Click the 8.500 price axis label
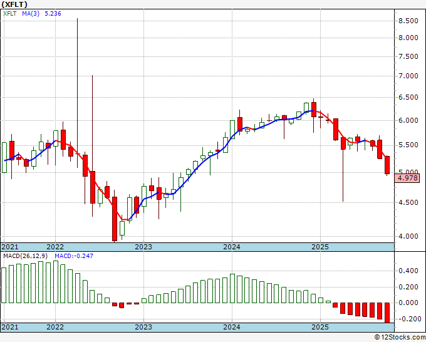 point(408,21)
